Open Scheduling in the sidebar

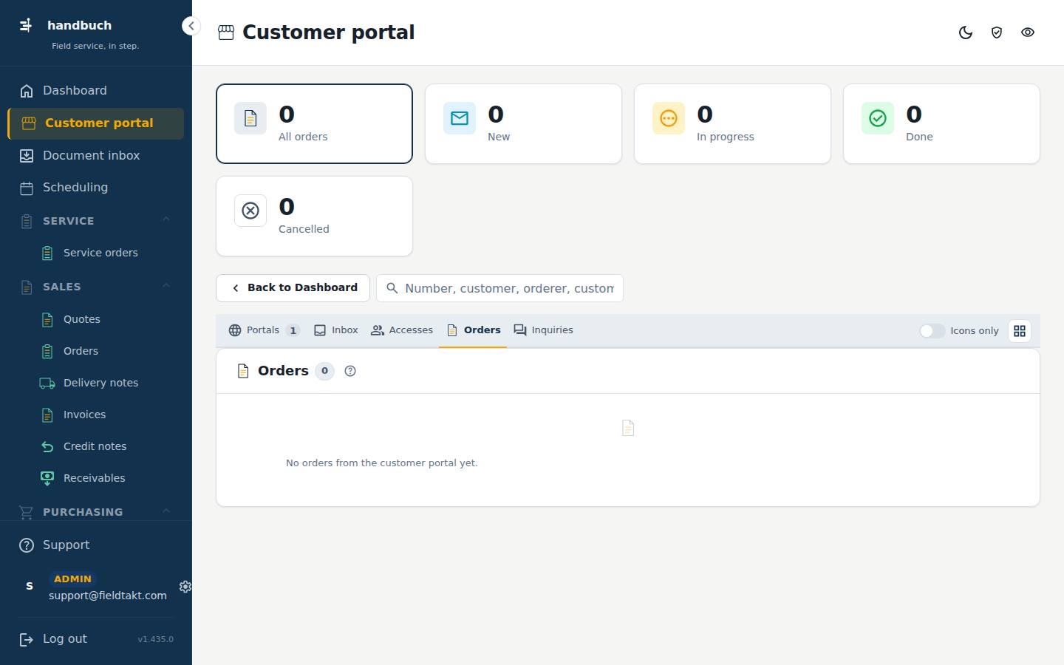click(x=96, y=188)
